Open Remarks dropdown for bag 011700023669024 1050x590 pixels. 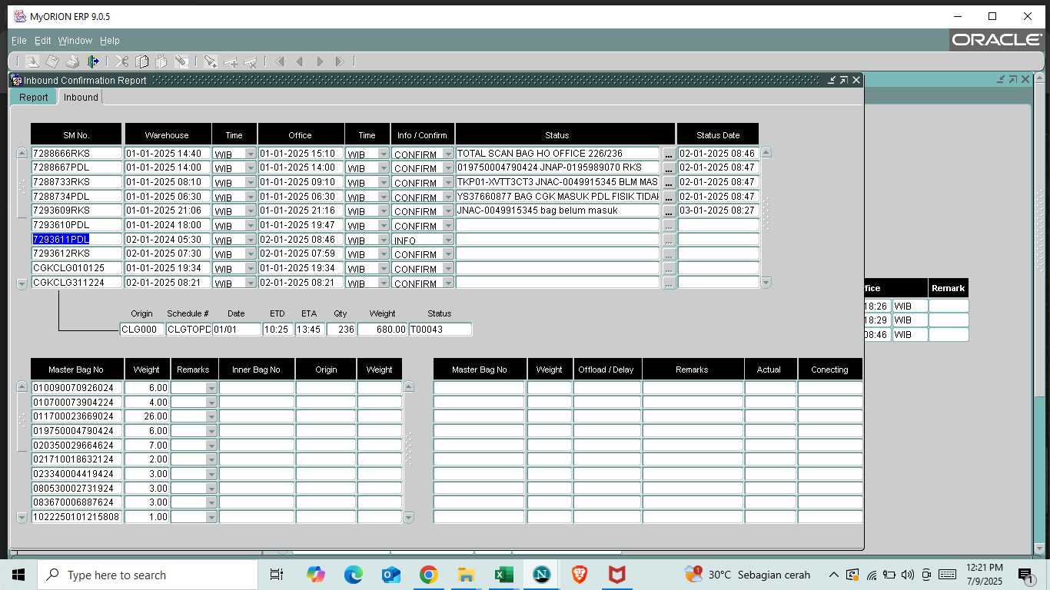pos(211,417)
